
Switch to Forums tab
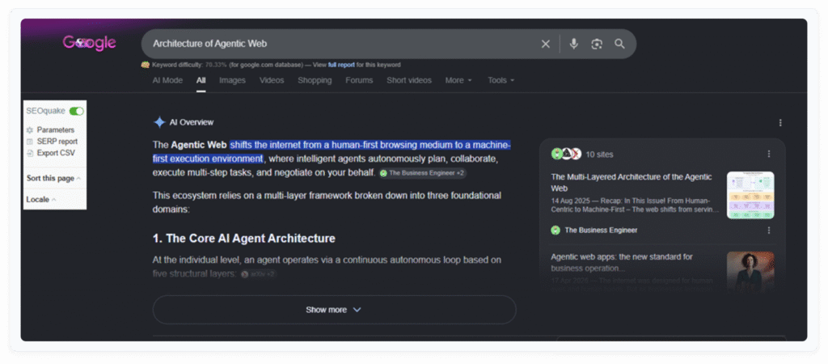pyautogui.click(x=359, y=80)
